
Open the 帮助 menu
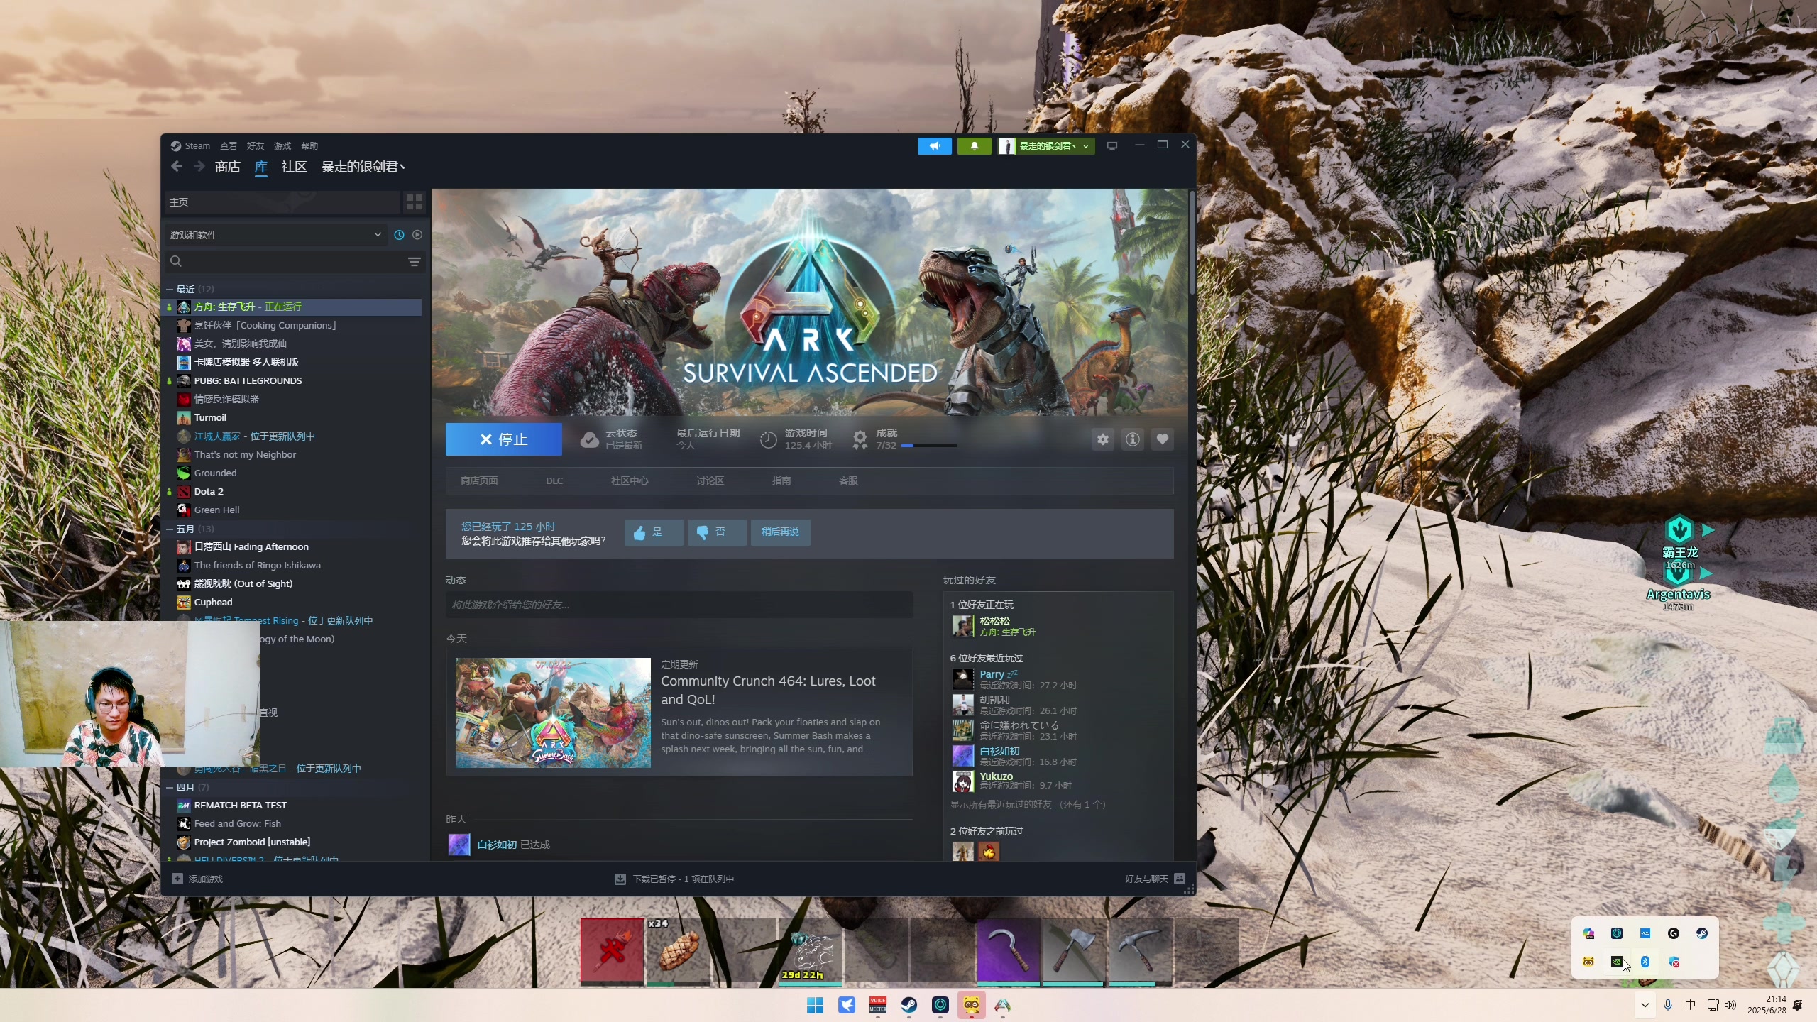(309, 146)
